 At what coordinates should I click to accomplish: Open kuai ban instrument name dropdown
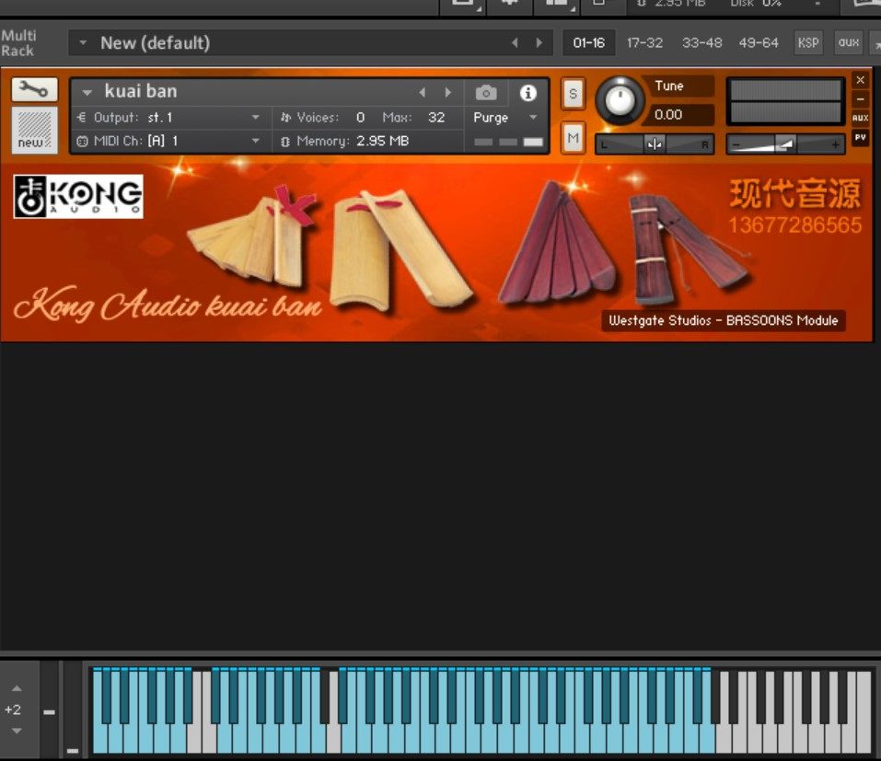tap(87, 92)
